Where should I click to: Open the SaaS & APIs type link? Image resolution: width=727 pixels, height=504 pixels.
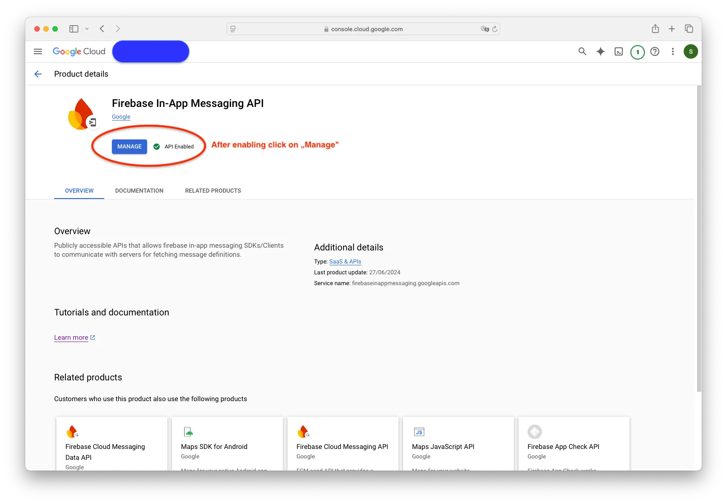345,262
